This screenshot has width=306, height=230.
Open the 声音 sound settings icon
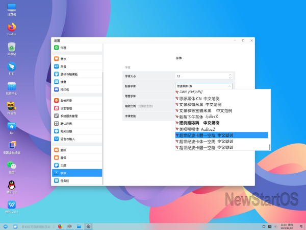click(57, 66)
